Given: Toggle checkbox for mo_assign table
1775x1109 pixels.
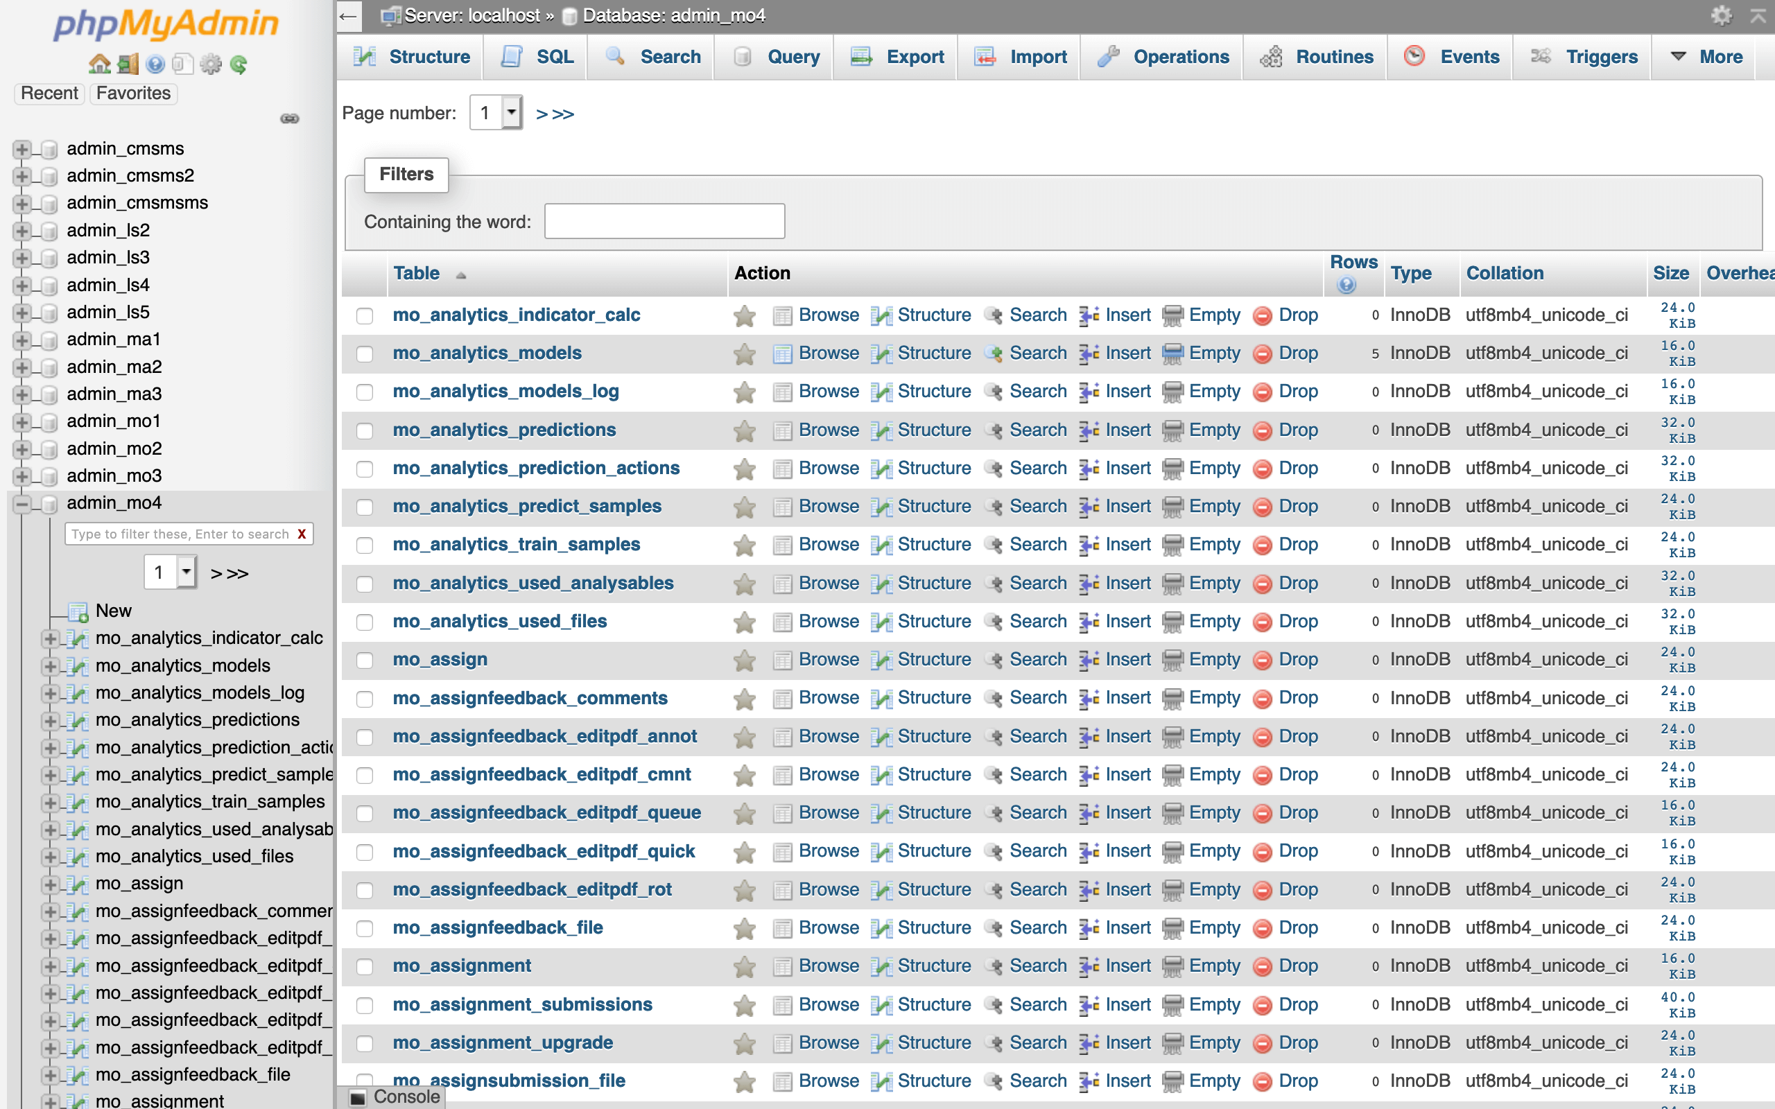Looking at the screenshot, I should pyautogui.click(x=363, y=659).
